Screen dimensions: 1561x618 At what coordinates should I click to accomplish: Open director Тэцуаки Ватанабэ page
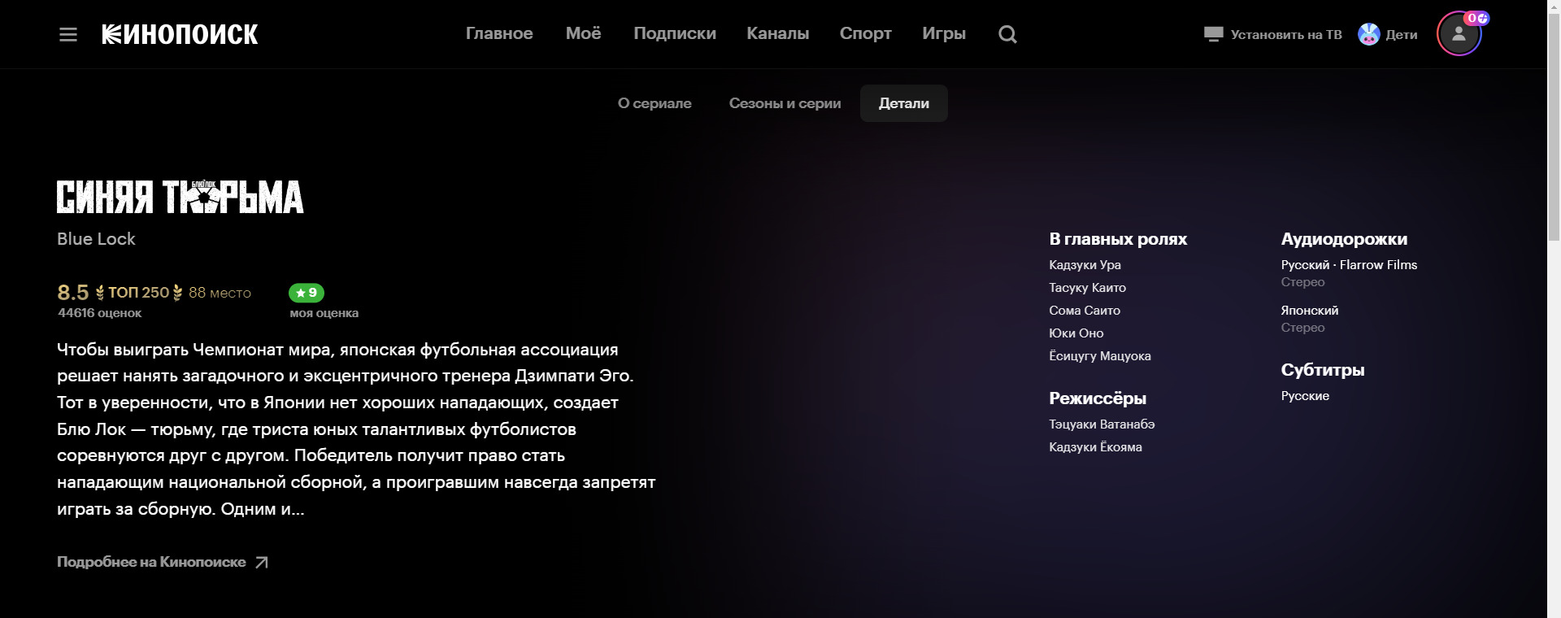(1102, 424)
